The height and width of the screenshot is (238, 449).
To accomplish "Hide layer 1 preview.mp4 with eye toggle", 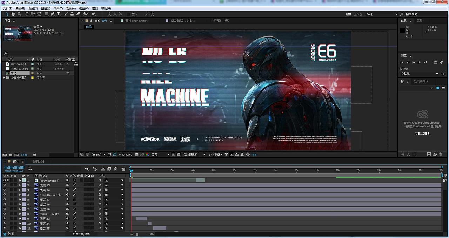I will (x=5, y=180).
